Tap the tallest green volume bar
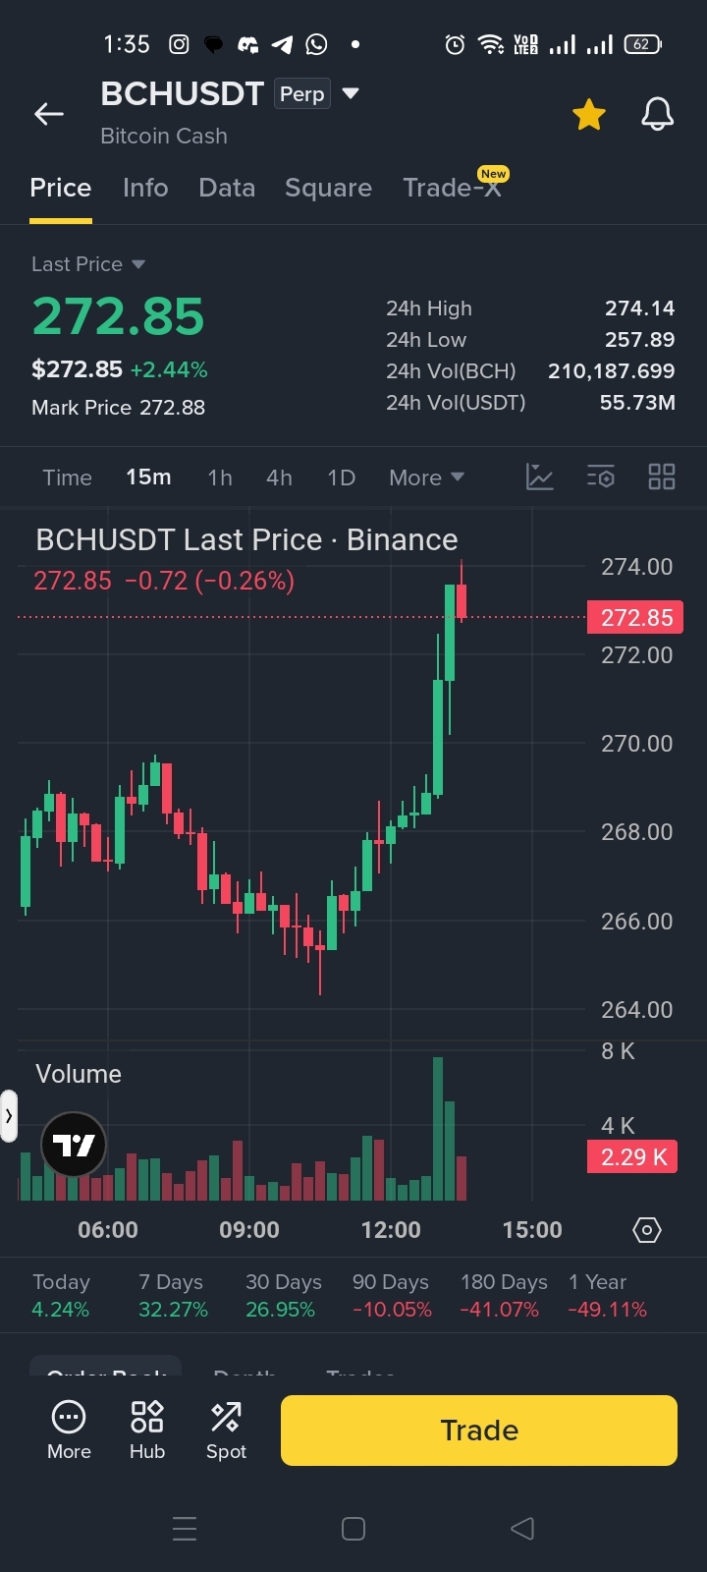Screen dimensions: 707x1572 tap(438, 1129)
